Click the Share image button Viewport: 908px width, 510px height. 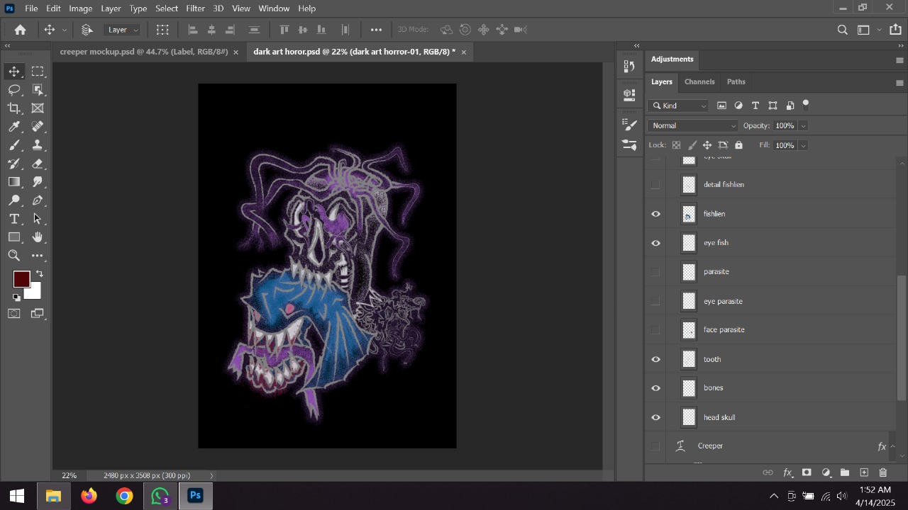[x=895, y=30]
